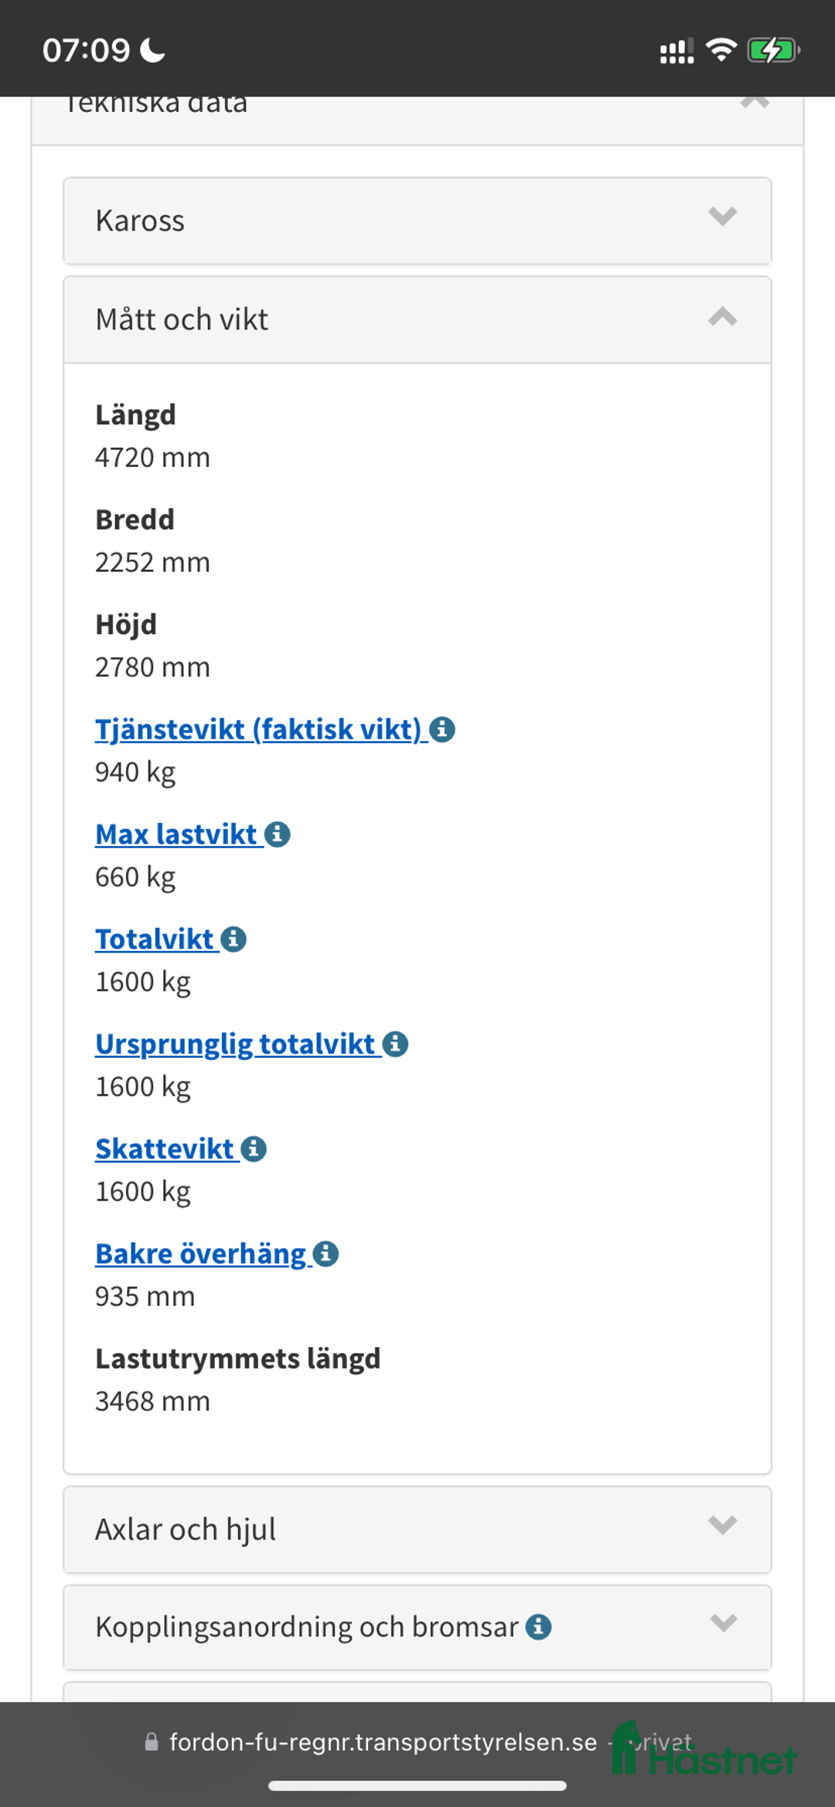Open the Totalvikt info icon

(233, 939)
